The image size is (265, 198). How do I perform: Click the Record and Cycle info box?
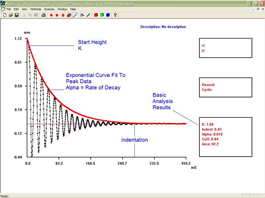coord(226,87)
